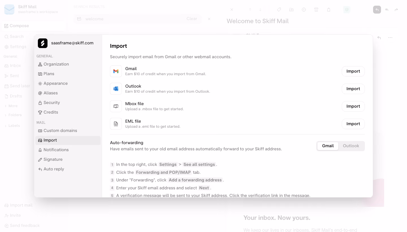Open the Aliases settings tab
Image resolution: width=407 pixels, height=232 pixels.
tap(68, 93)
